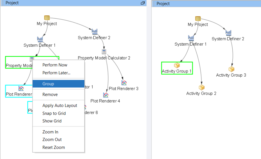Click Zoom In menu entry
261x159 pixels.
pos(50,132)
